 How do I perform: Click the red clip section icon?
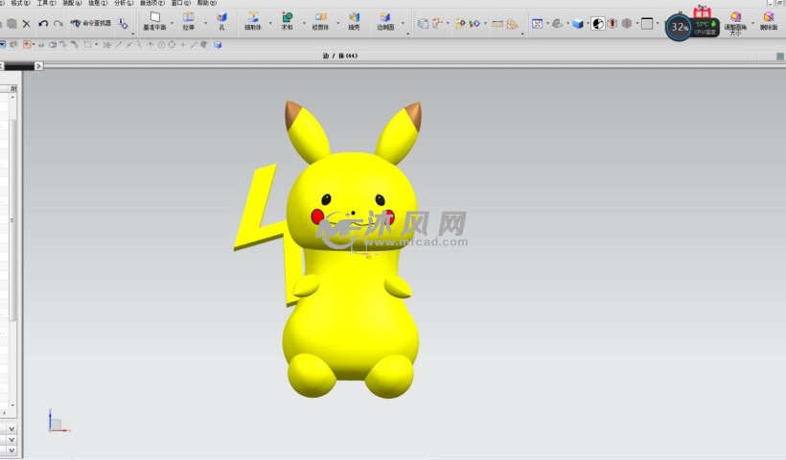pyautogui.click(x=613, y=24)
